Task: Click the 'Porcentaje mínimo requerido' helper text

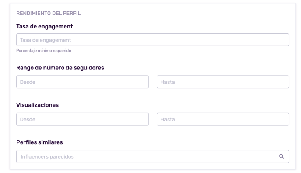Action: [x=44, y=51]
